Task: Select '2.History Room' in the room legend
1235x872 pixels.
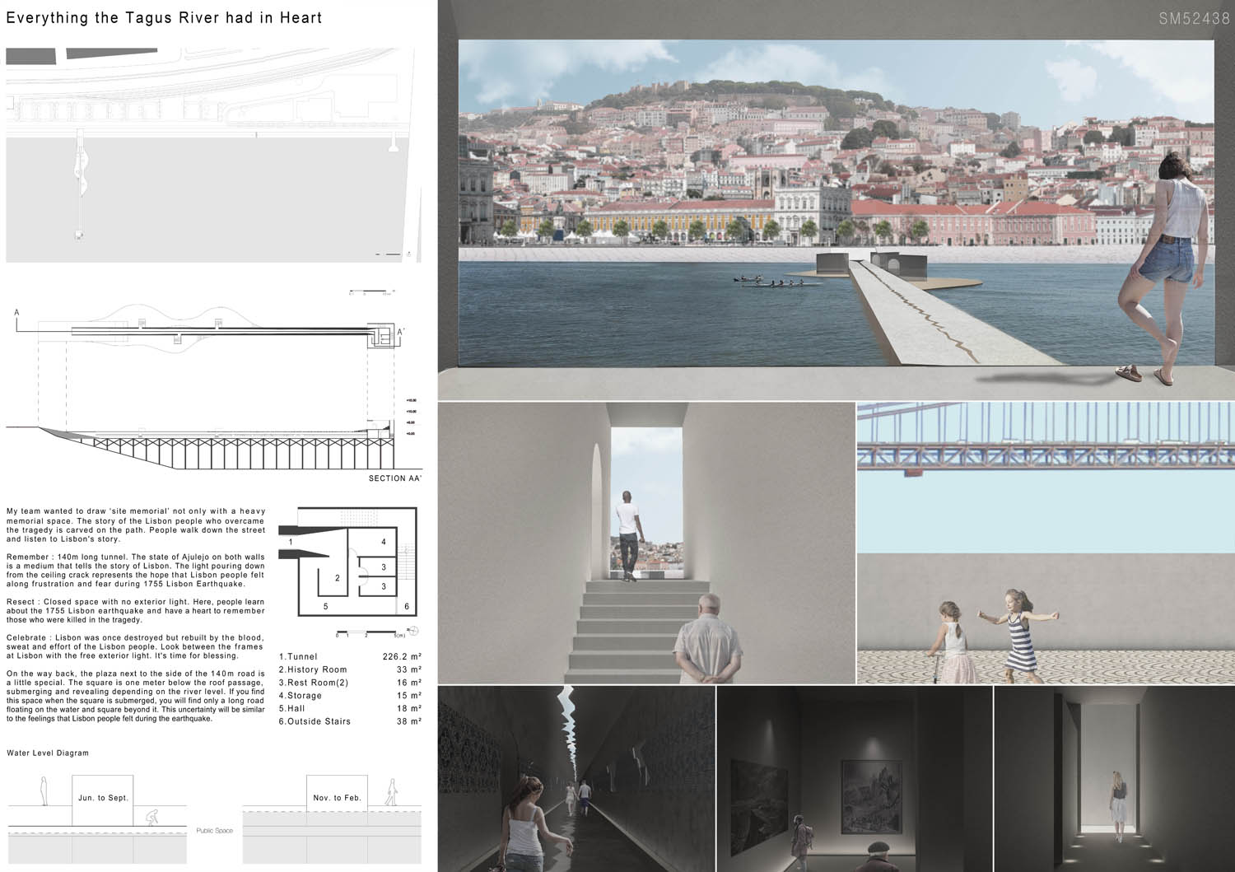Action: pyautogui.click(x=313, y=670)
